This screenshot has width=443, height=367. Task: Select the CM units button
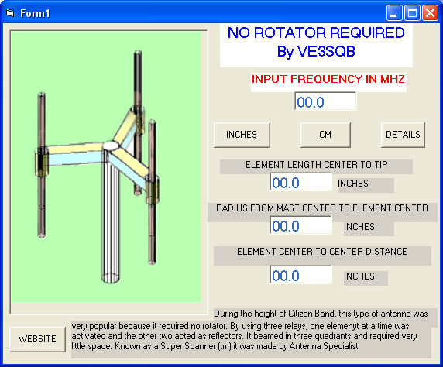click(x=325, y=135)
